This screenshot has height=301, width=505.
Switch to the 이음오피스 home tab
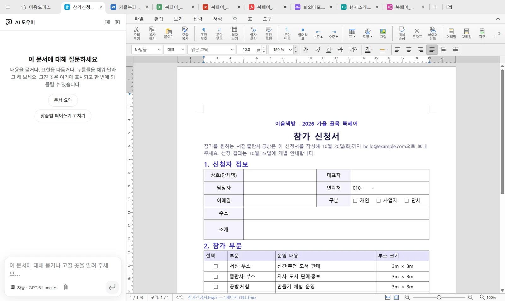click(36, 7)
